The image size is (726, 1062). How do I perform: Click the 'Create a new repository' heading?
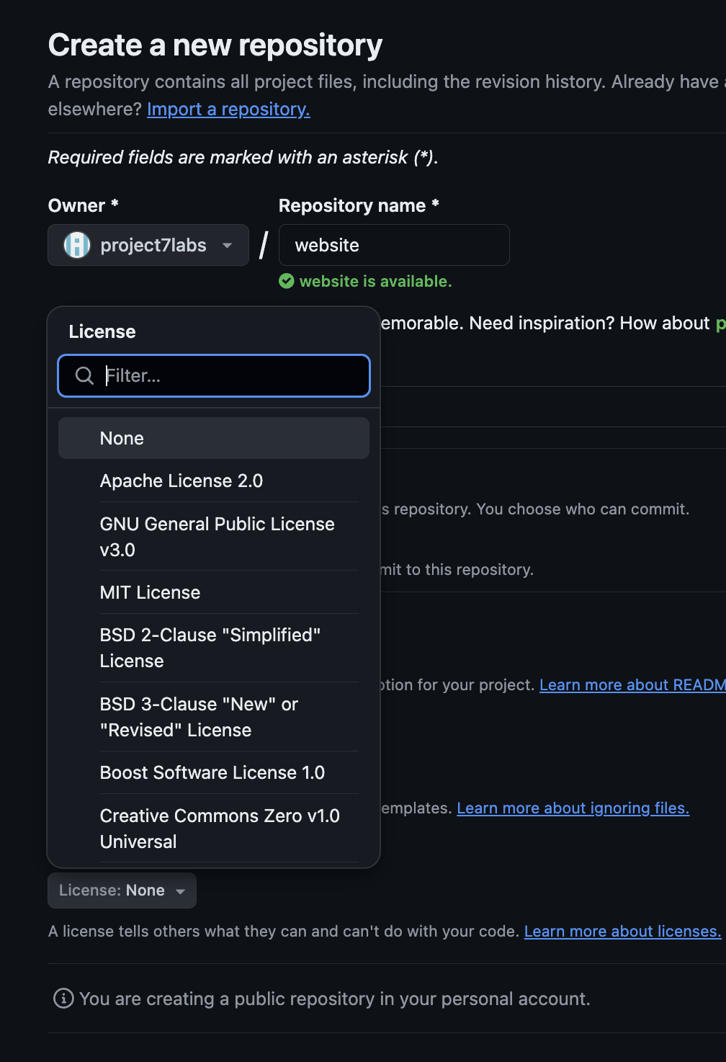pyautogui.click(x=215, y=45)
